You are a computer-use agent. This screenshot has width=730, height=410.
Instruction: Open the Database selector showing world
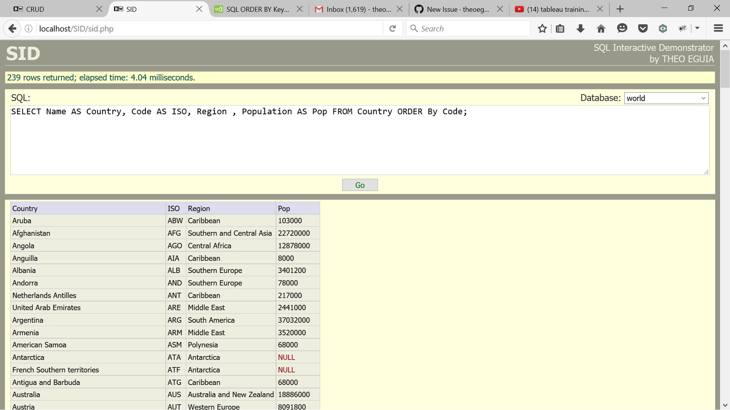click(666, 98)
